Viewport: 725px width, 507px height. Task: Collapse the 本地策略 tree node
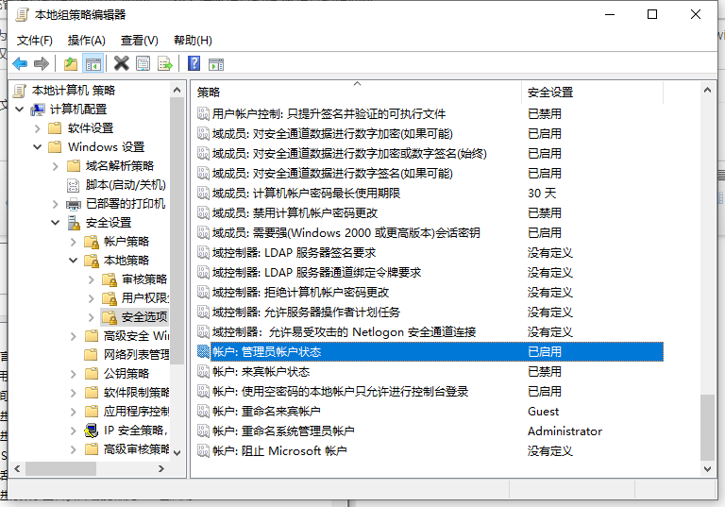pos(73,261)
